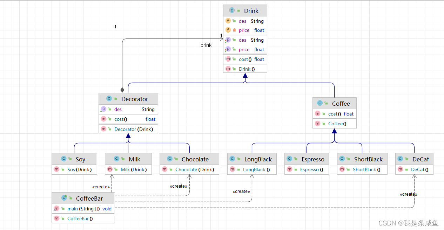This screenshot has width=444, height=230.
Task: Select the CoffeeBar class header
Action: [83, 198]
